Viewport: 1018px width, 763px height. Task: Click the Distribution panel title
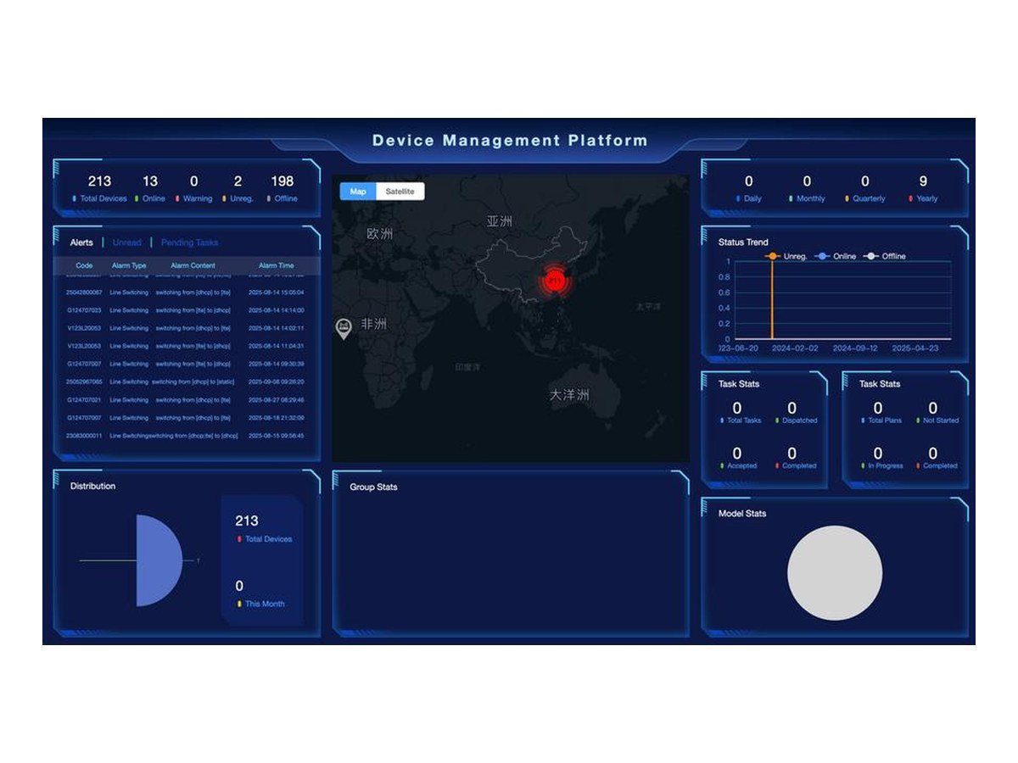pos(92,486)
